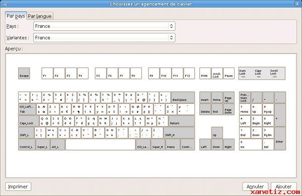Click the ISO_Level3 key right of space bar

coord(143,145)
